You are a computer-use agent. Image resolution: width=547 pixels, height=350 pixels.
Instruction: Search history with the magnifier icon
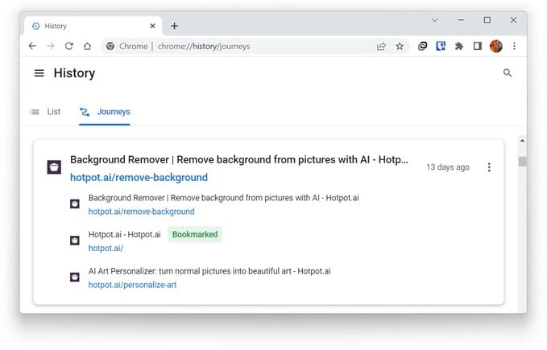(508, 73)
